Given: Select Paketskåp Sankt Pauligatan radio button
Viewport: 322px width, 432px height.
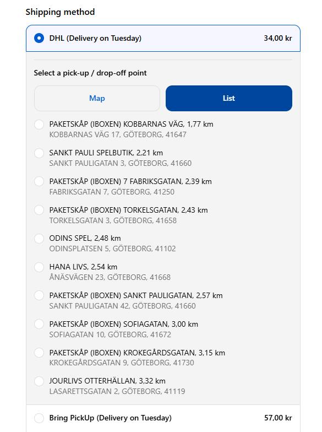Looking at the screenshot, I should [39, 295].
